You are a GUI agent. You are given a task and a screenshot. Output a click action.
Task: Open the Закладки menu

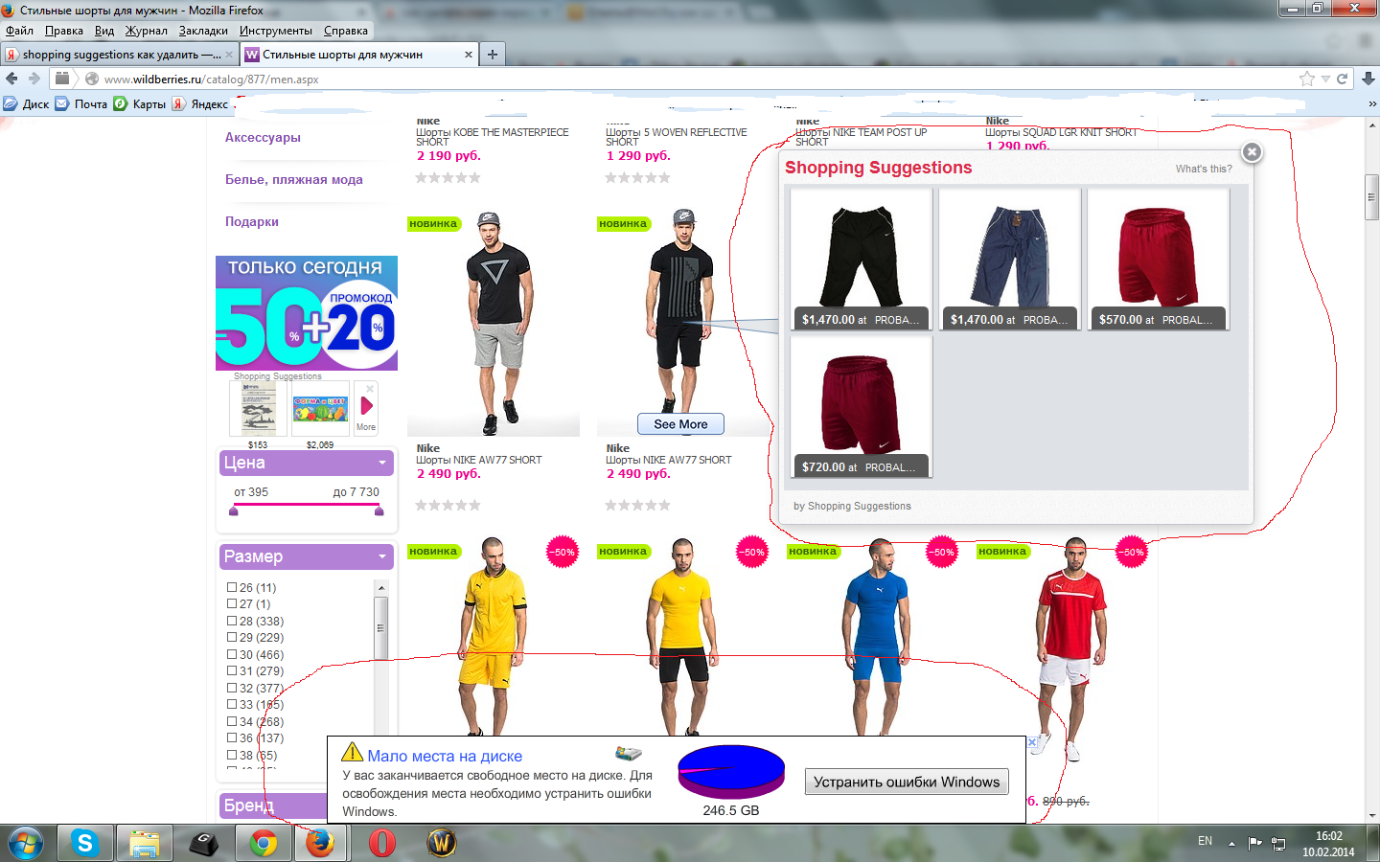(x=203, y=31)
